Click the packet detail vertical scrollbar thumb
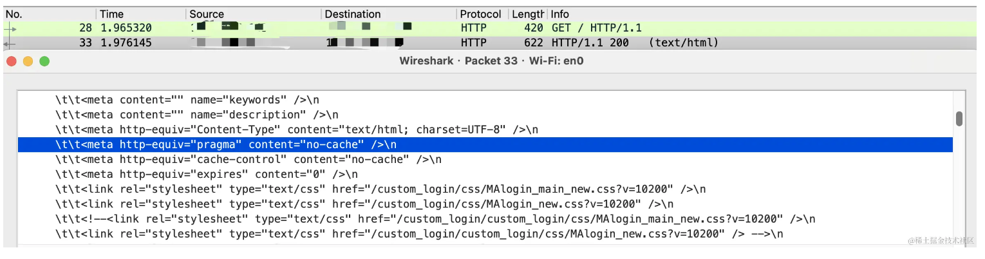The width and height of the screenshot is (985, 259). (x=959, y=119)
